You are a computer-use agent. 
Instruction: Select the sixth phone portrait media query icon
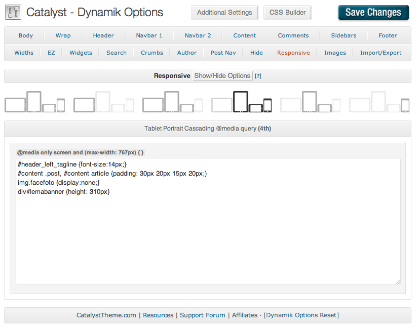pos(379,102)
